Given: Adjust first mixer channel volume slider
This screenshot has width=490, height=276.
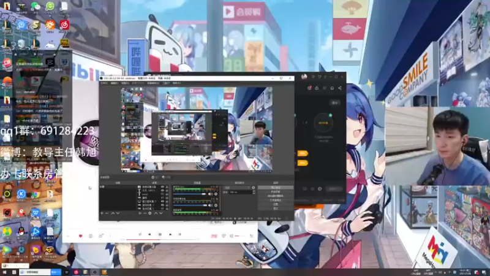Looking at the screenshot, I should coord(190,194).
